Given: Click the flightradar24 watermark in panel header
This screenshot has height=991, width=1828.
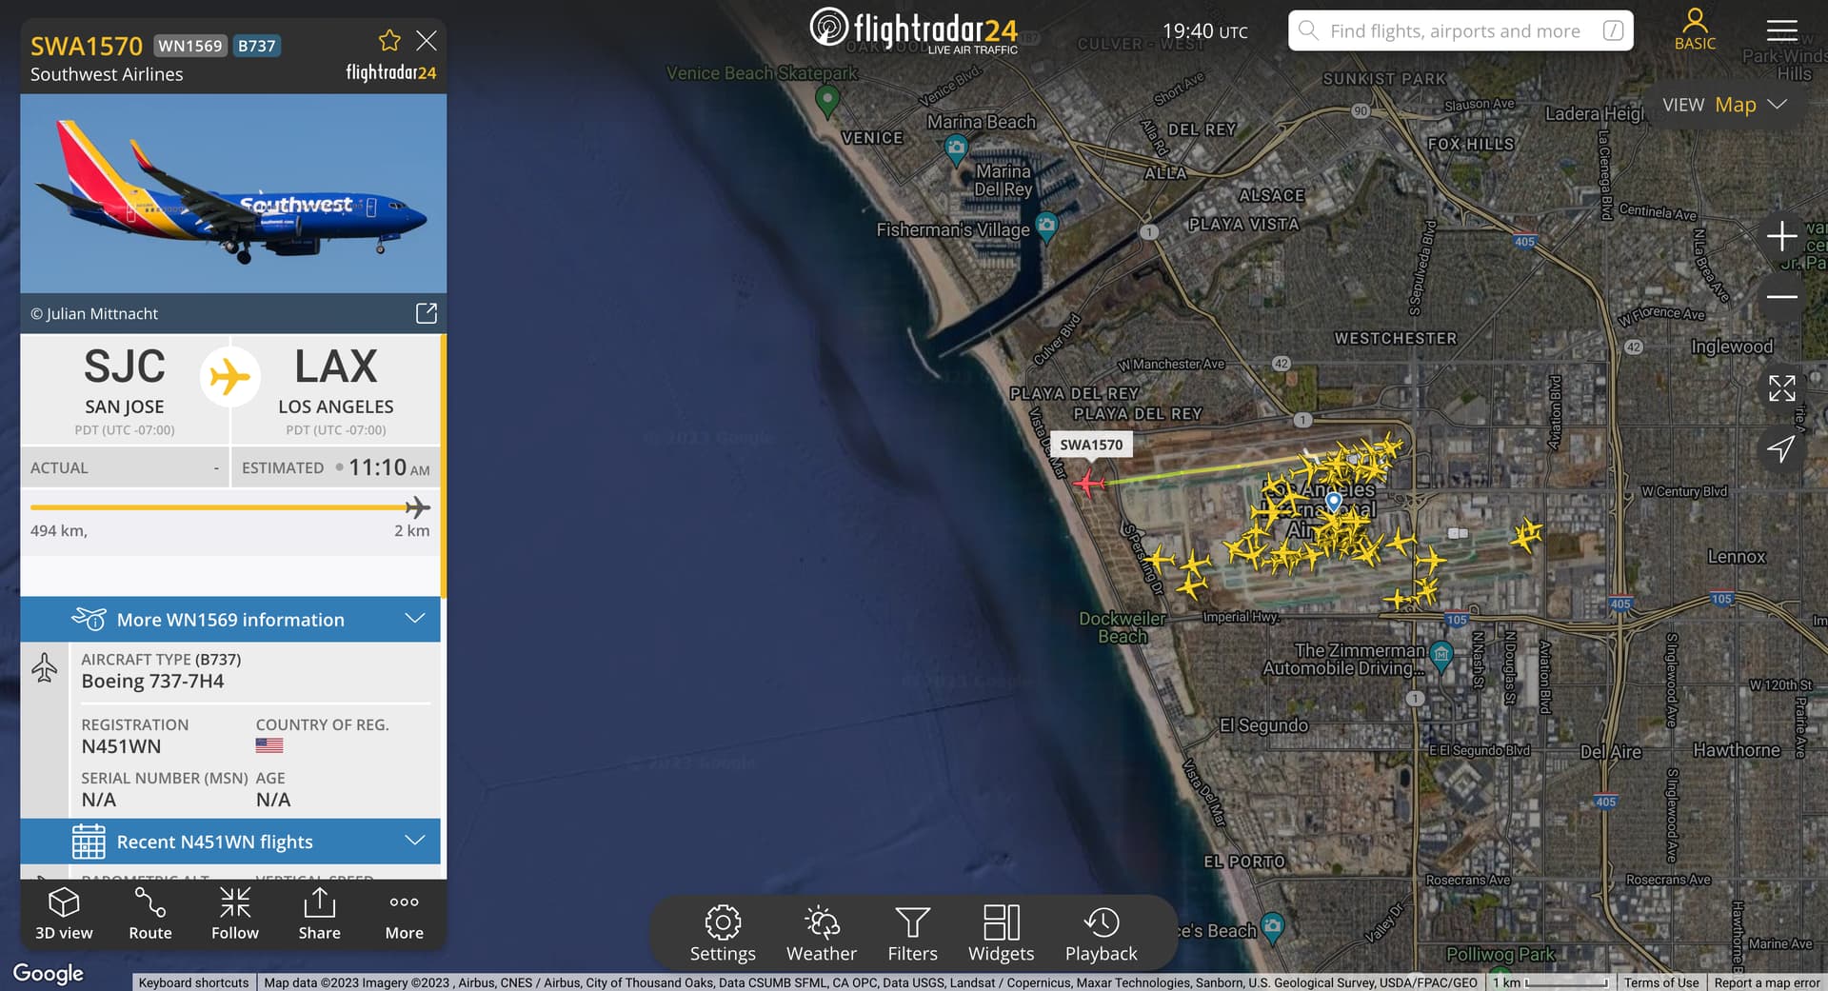Looking at the screenshot, I should coord(390,72).
